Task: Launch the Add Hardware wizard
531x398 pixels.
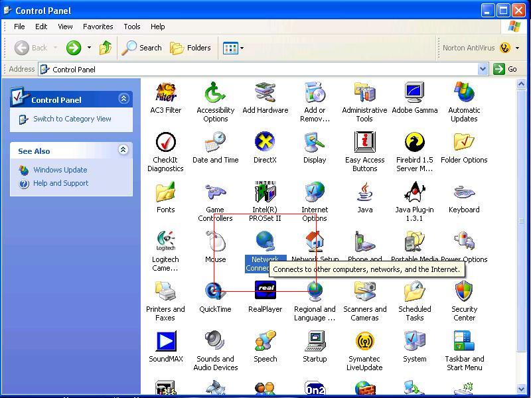Action: pos(265,92)
